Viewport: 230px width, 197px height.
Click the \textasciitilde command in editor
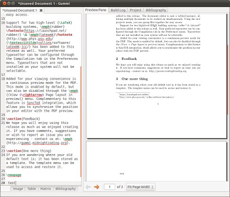point(23,43)
